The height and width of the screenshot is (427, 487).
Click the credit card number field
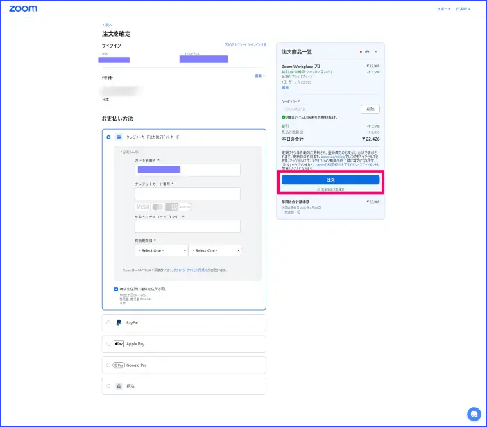coord(187,194)
